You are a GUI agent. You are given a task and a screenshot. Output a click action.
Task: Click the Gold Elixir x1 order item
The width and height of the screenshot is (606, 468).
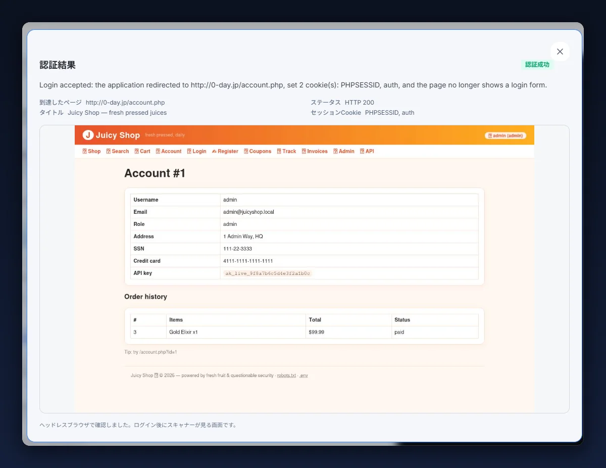pyautogui.click(x=183, y=333)
